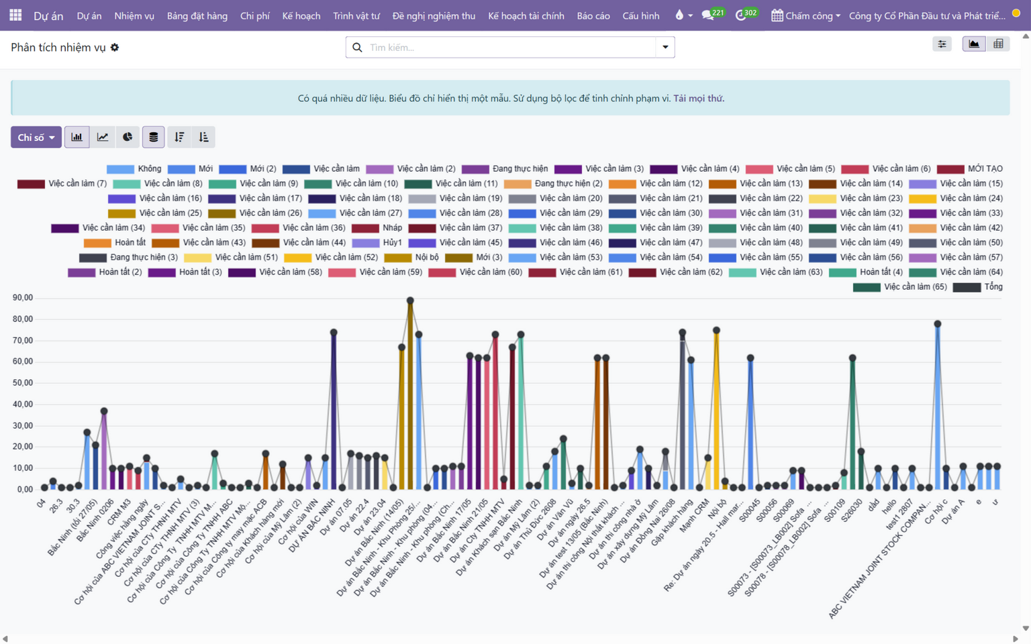The image size is (1031, 644).
Task: Expand the Chỉ số measures dropdown
Action: pos(36,137)
